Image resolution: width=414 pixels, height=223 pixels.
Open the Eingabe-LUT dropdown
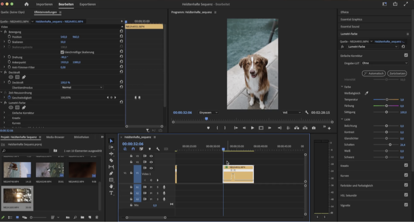(x=384, y=63)
